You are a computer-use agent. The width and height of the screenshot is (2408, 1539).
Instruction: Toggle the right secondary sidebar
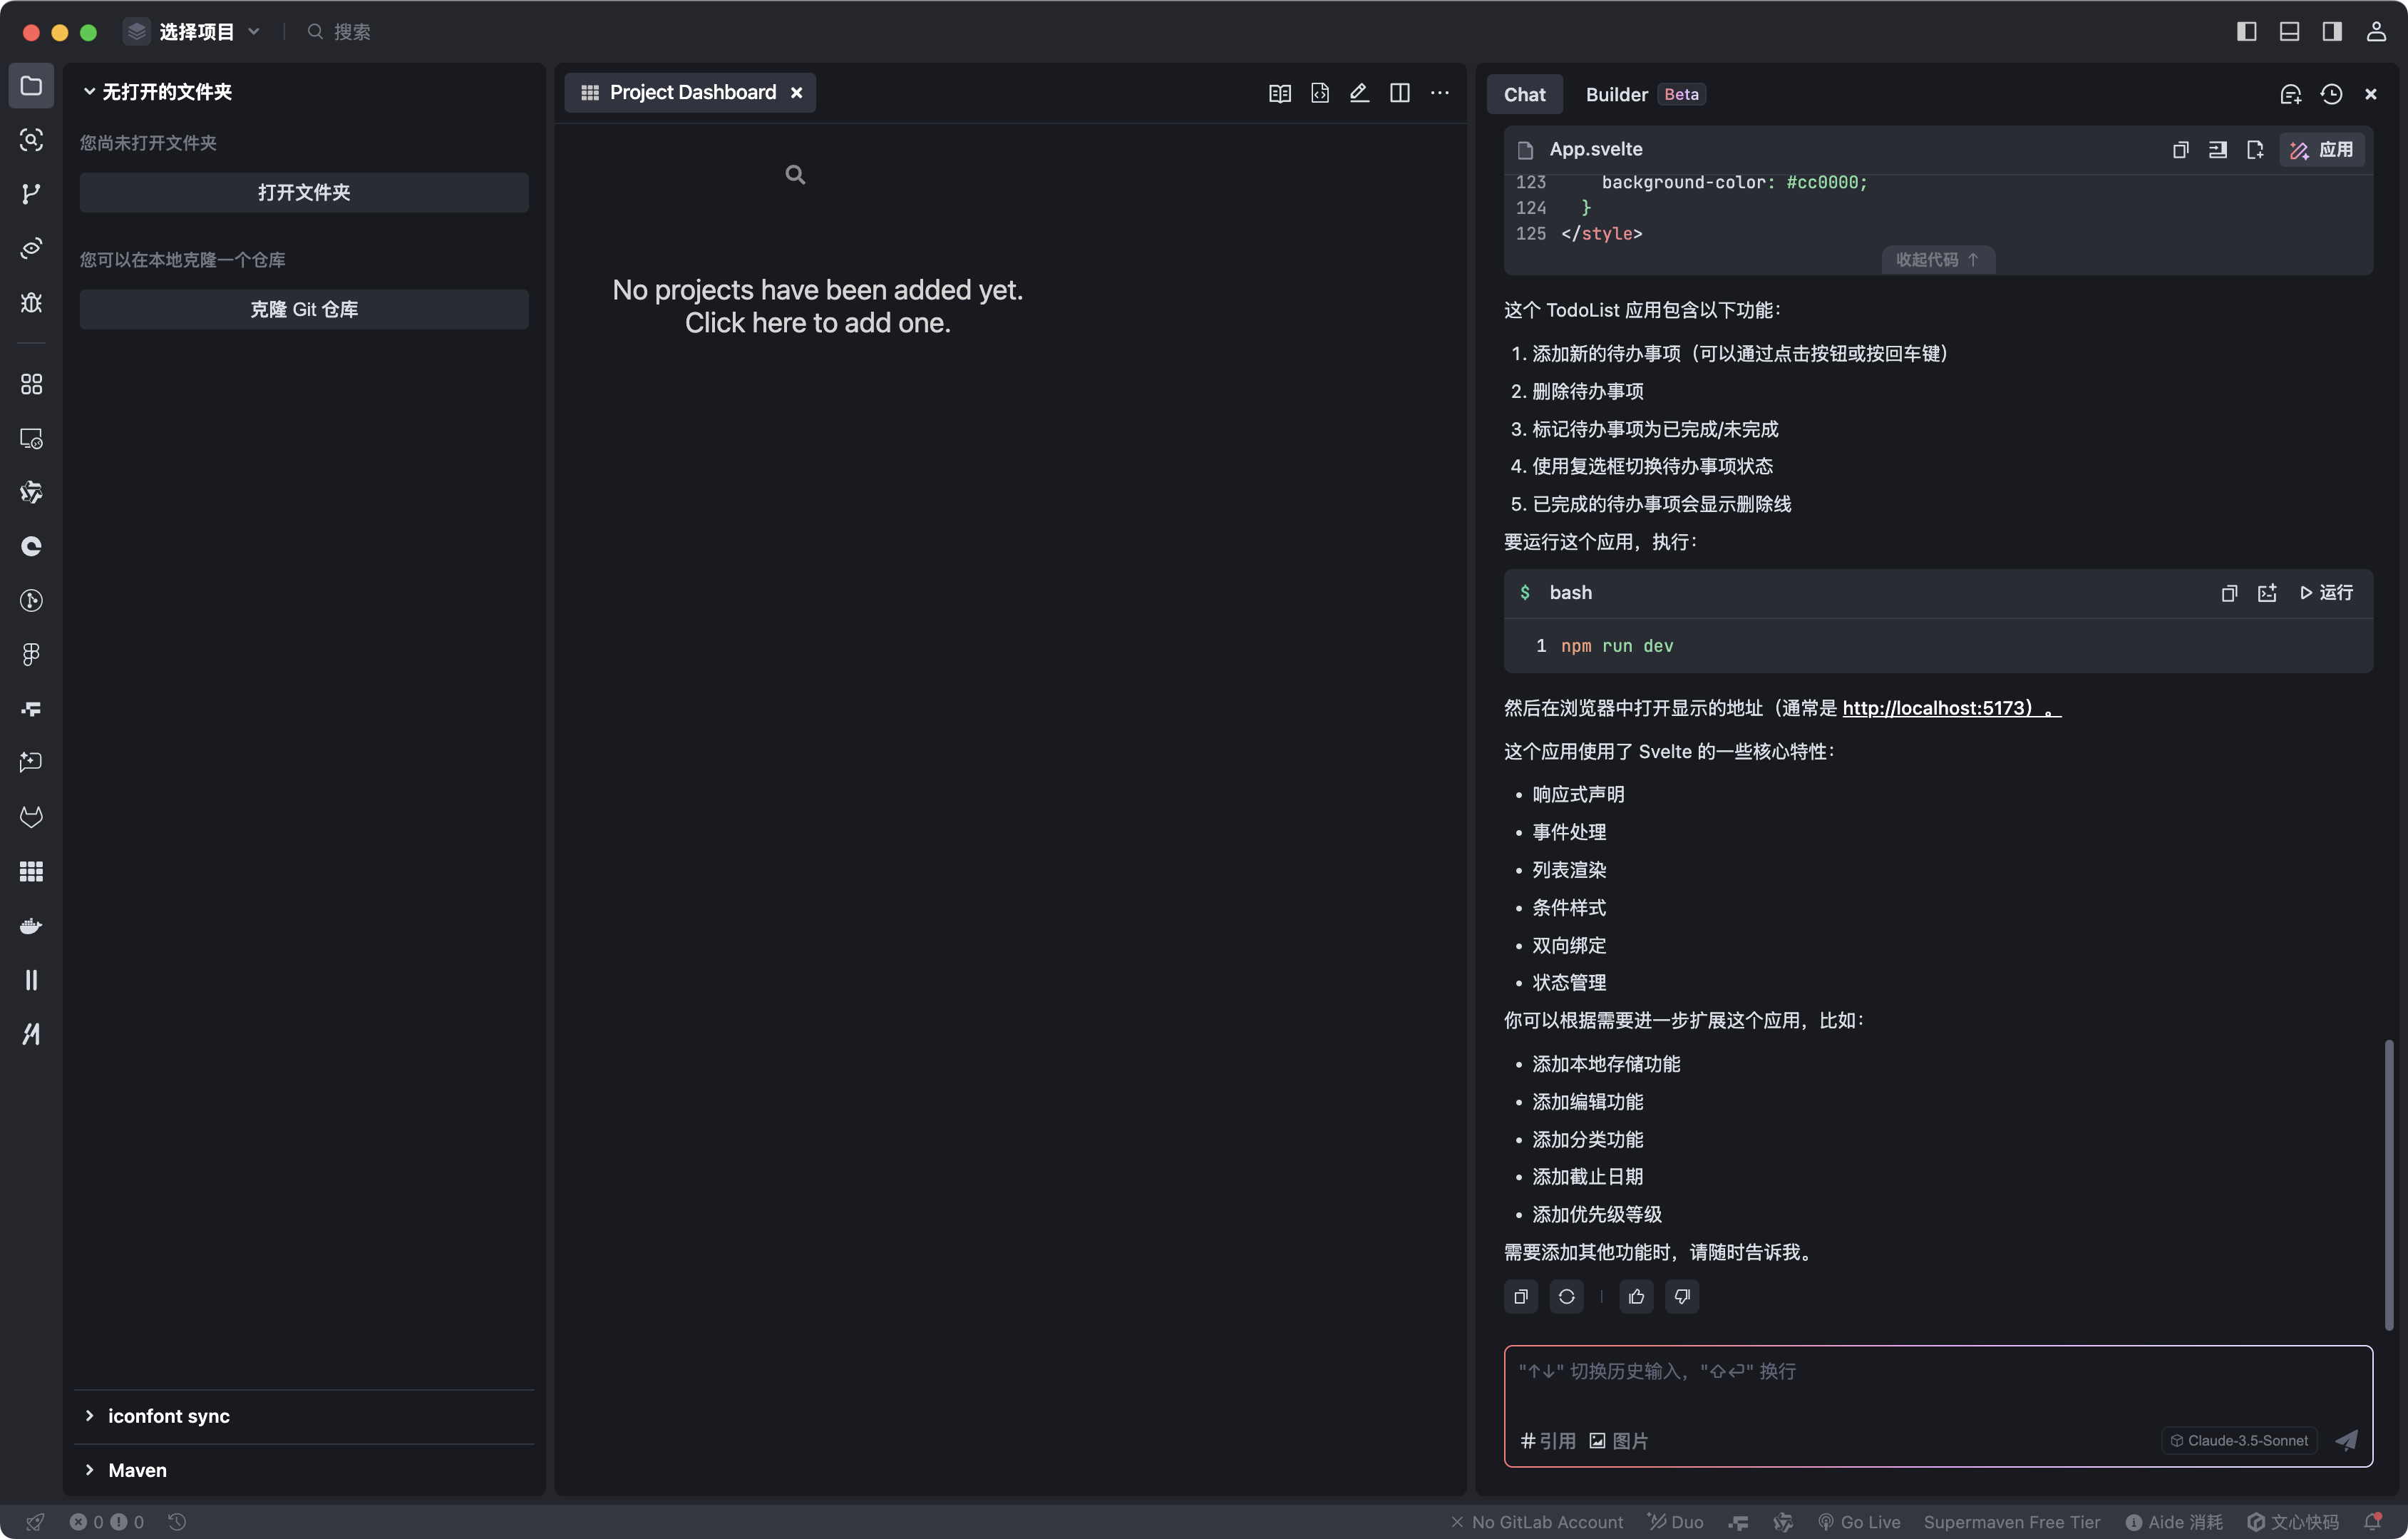[x=2332, y=32]
